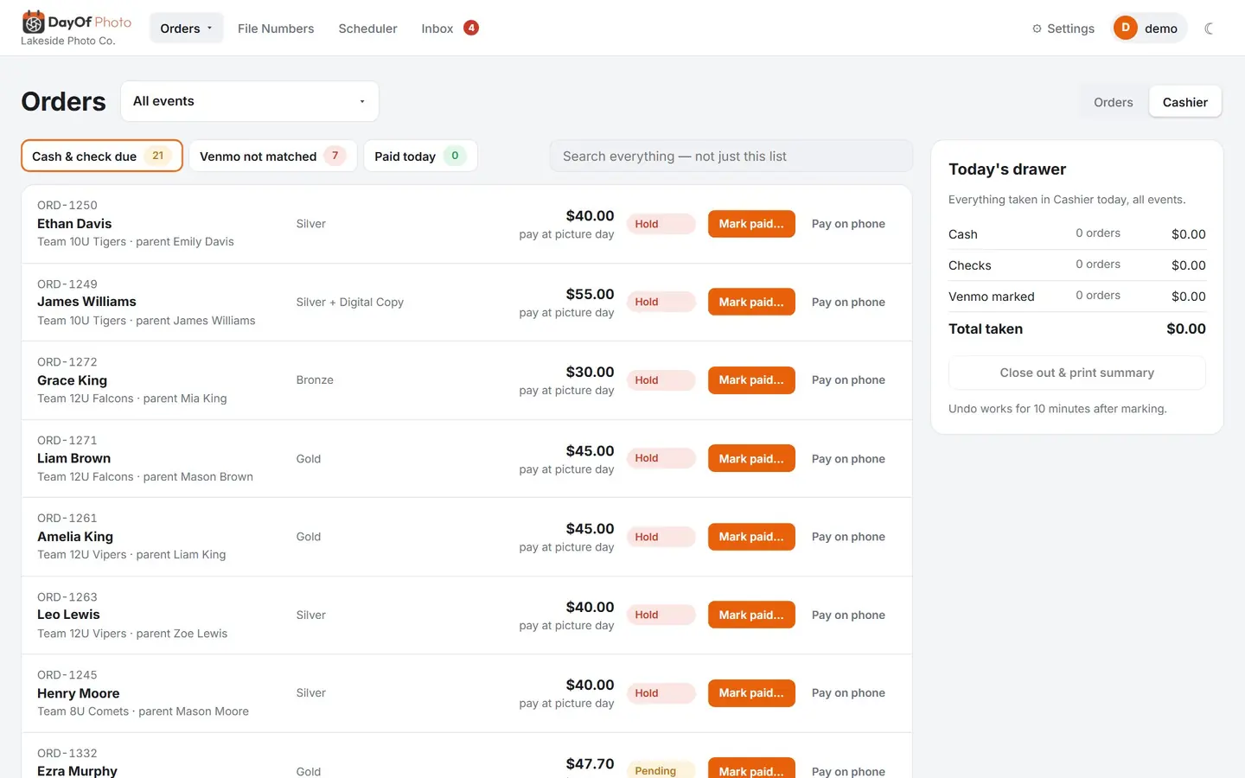Choose Pay on phone for Liam Brown
The image size is (1245, 778).
848,458
